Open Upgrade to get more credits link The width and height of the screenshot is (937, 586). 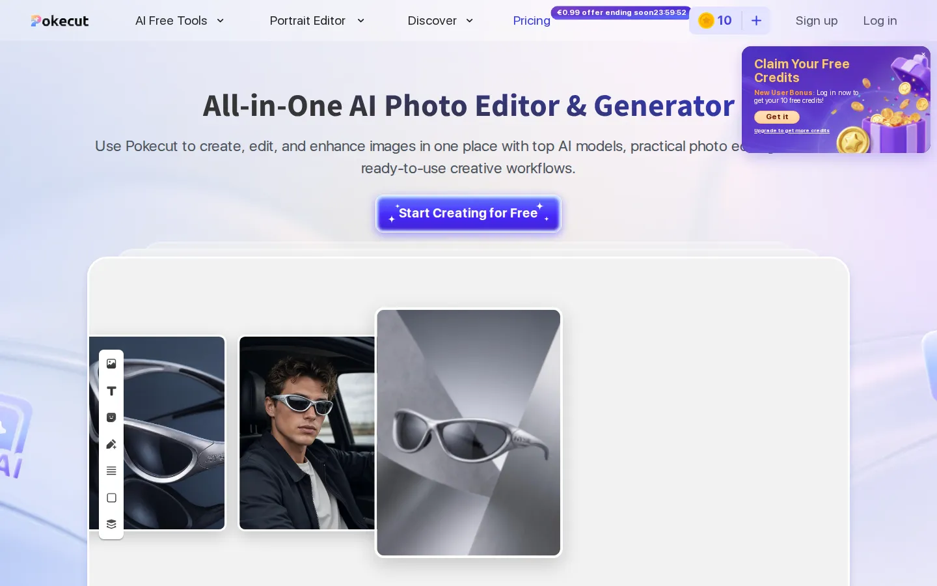click(x=792, y=131)
